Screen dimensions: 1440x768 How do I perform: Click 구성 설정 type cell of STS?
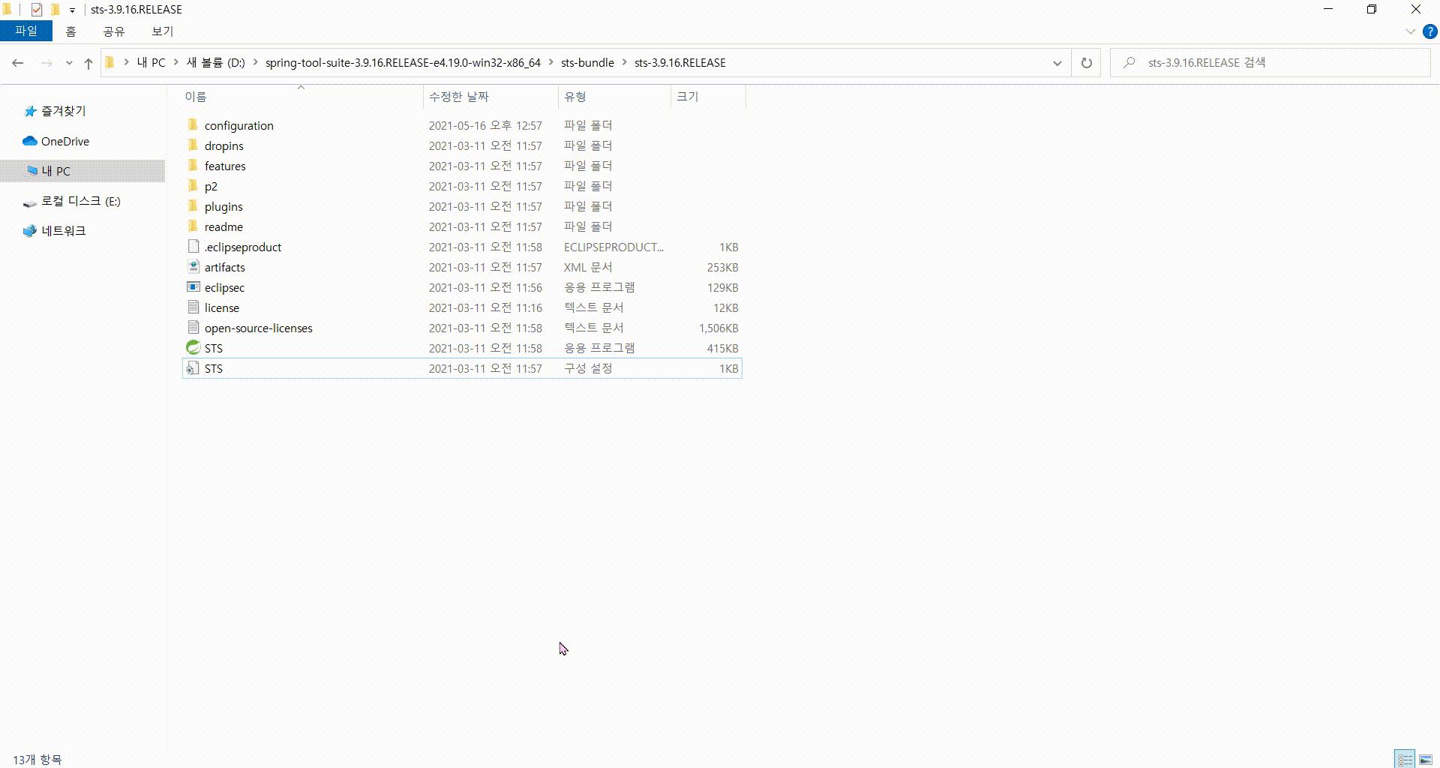588,368
